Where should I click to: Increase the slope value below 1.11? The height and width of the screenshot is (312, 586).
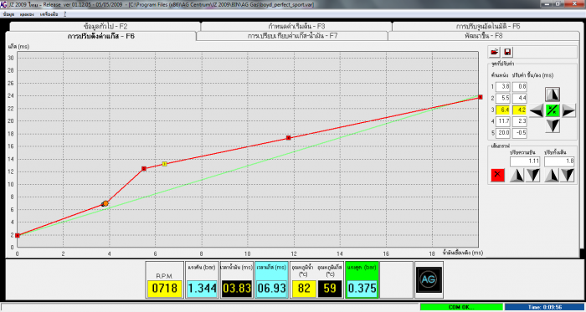pyautogui.click(x=517, y=175)
